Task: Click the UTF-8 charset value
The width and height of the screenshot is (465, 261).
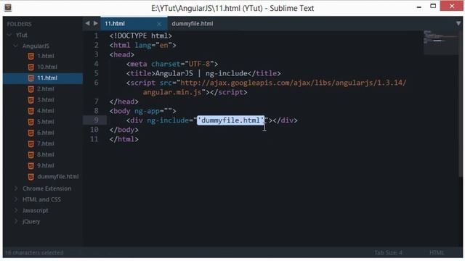Action: (x=199, y=64)
